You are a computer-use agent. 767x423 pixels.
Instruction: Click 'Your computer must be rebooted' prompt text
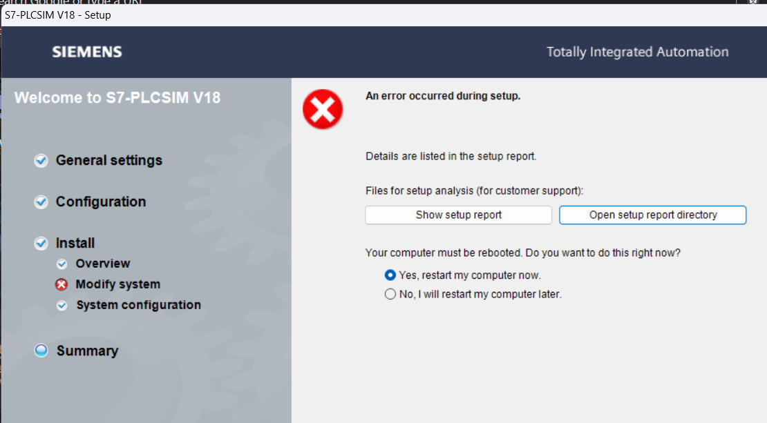coord(523,253)
